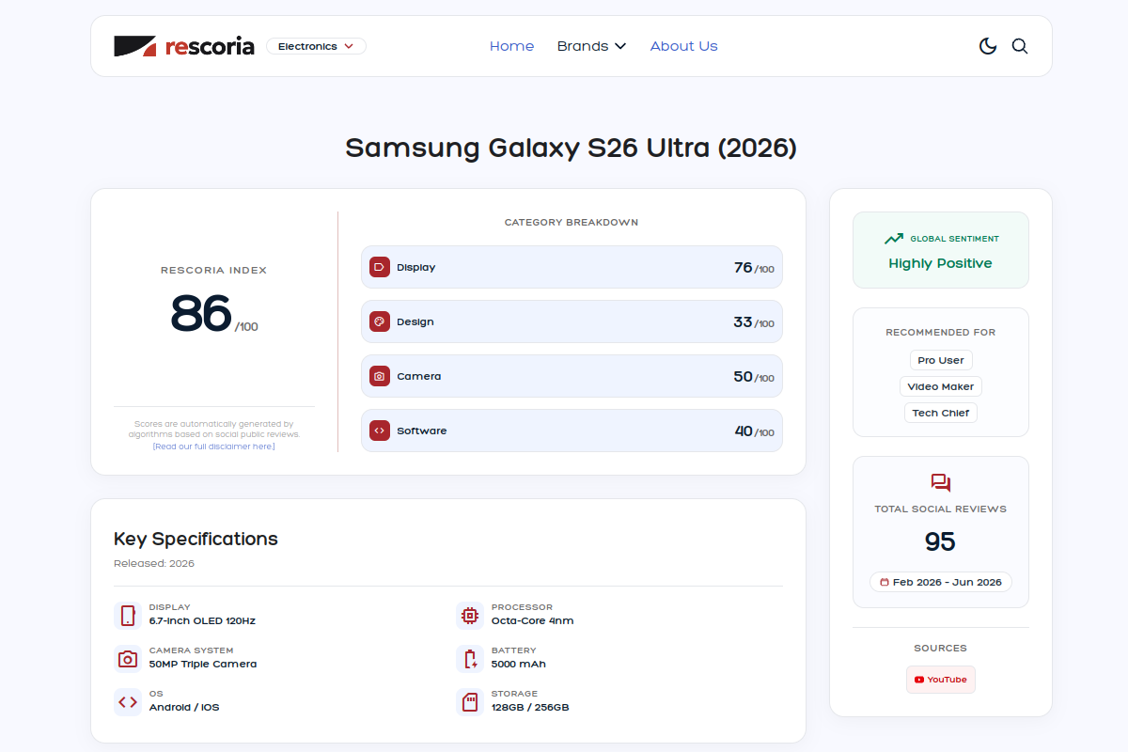Click the Android / iOS value
The image size is (1128, 752).
pos(184,708)
